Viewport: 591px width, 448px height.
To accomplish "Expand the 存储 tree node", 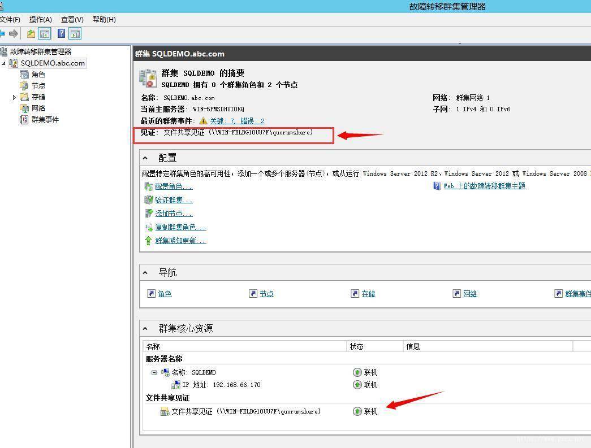I will pyautogui.click(x=14, y=97).
